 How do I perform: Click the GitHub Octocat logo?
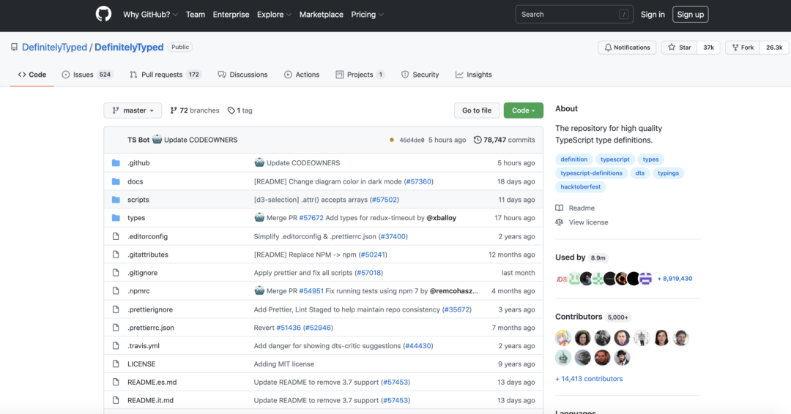103,14
